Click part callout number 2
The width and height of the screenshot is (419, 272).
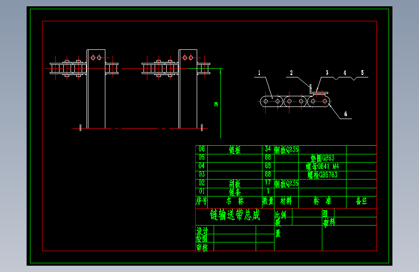[x=291, y=73]
